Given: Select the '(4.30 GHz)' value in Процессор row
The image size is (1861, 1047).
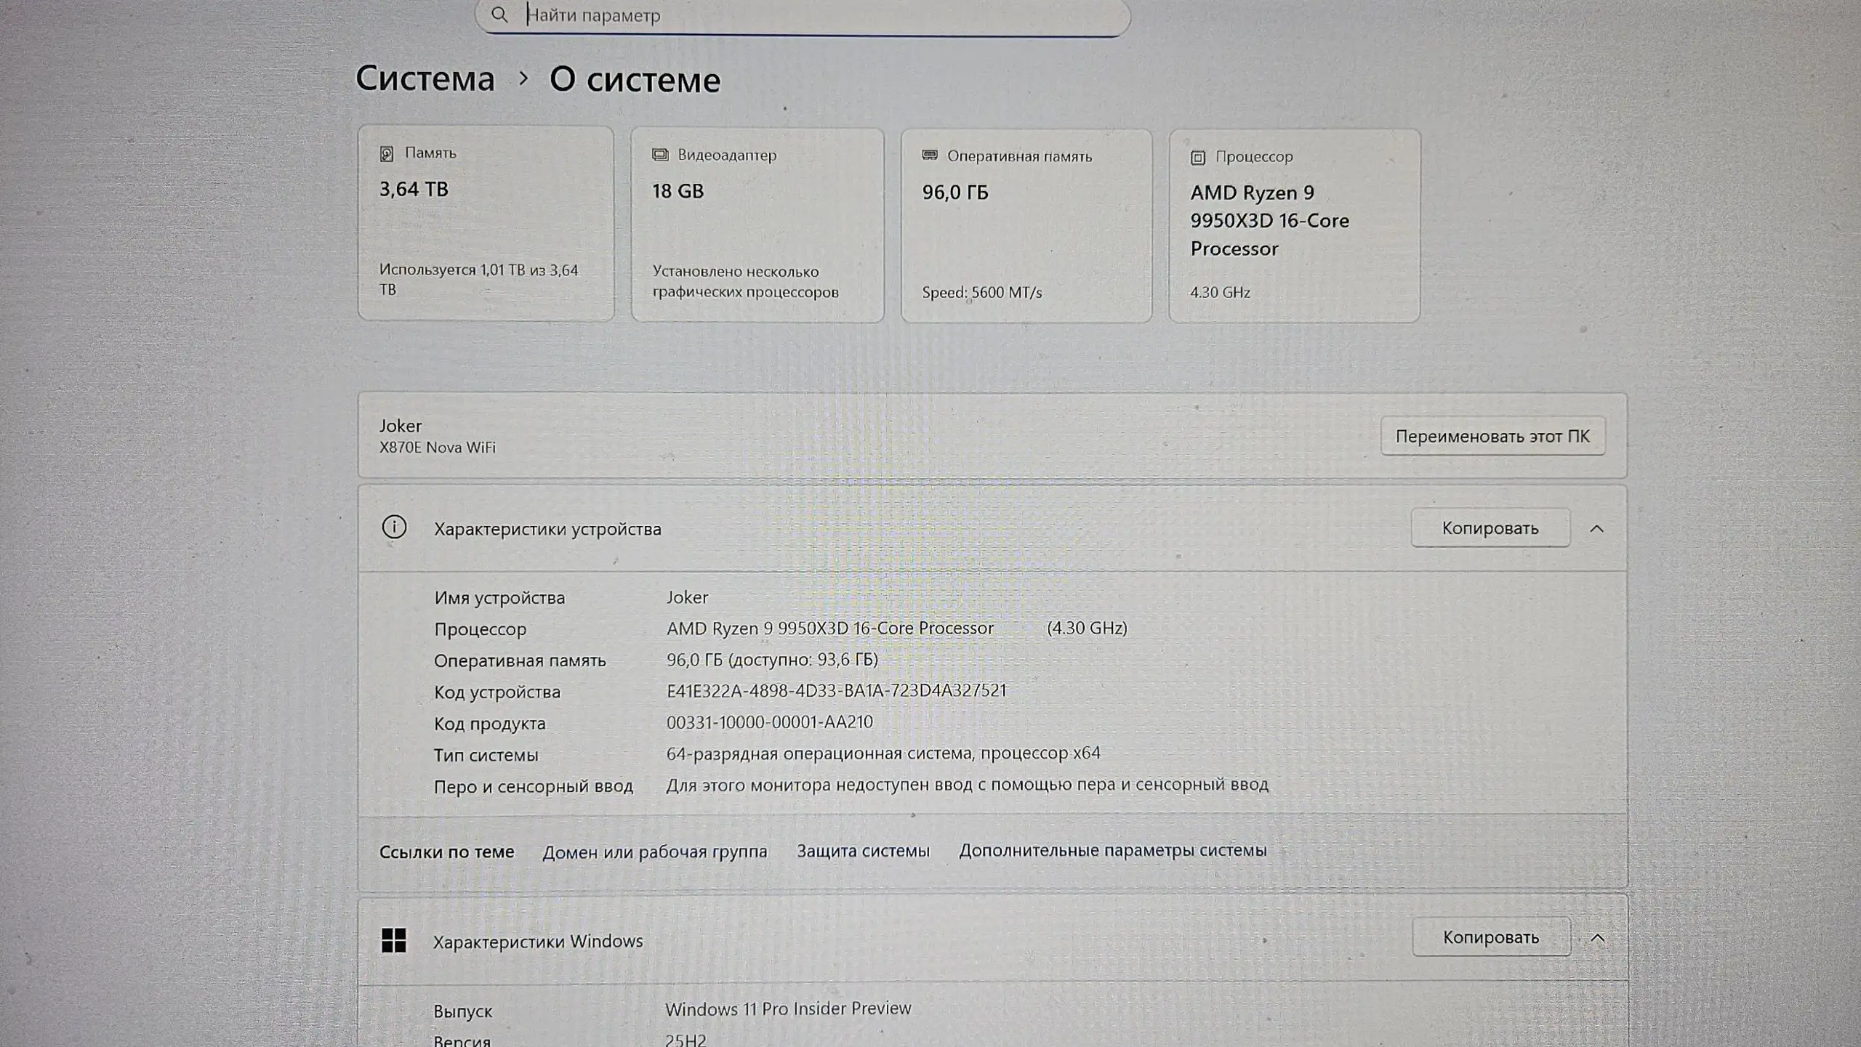Looking at the screenshot, I should 1087,628.
